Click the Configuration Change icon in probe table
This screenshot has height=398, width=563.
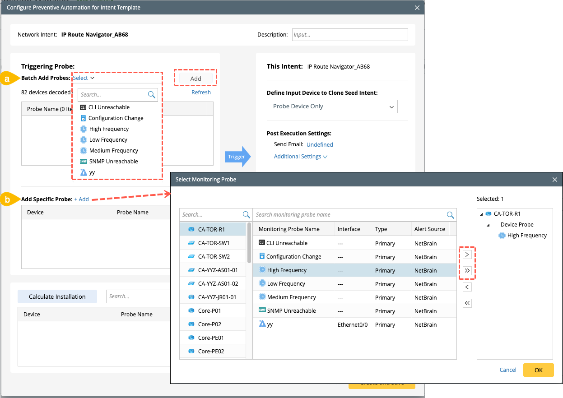coord(262,256)
